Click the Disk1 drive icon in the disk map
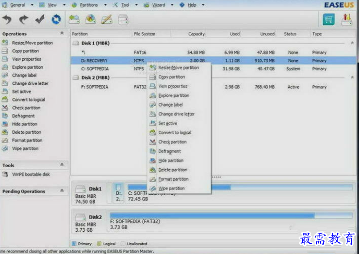This screenshot has width=359, height=254. (x=81, y=189)
